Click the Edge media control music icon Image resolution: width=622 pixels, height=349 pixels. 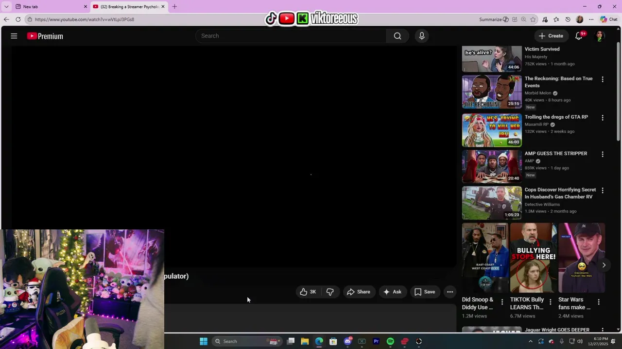pyautogui.click(x=545, y=19)
